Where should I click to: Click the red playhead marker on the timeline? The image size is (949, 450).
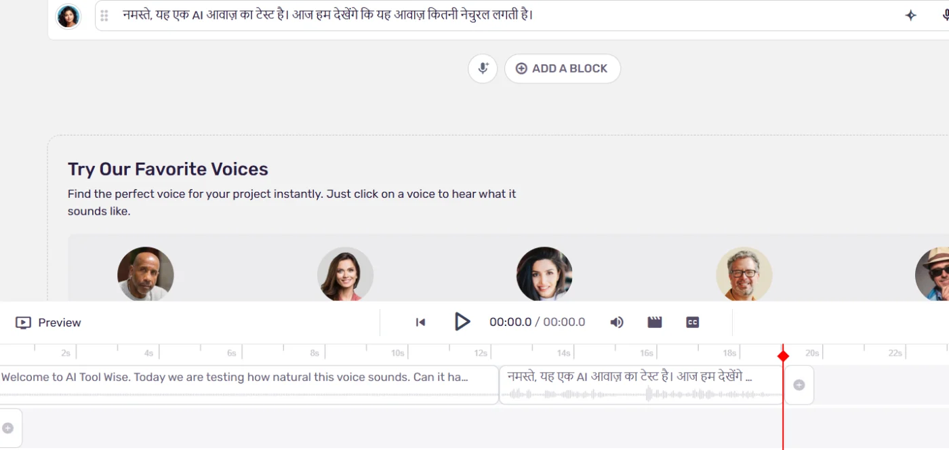(783, 356)
